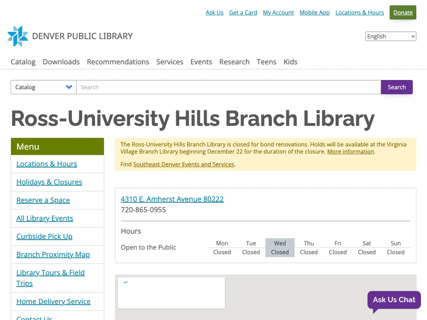427x320 pixels.
Task: Click the More information link in notice
Action: coord(350,151)
